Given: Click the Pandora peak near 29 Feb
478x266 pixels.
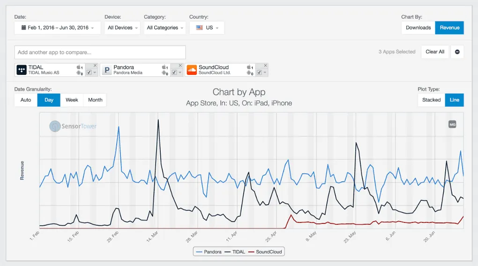Looking at the screenshot, I should (x=119, y=127).
